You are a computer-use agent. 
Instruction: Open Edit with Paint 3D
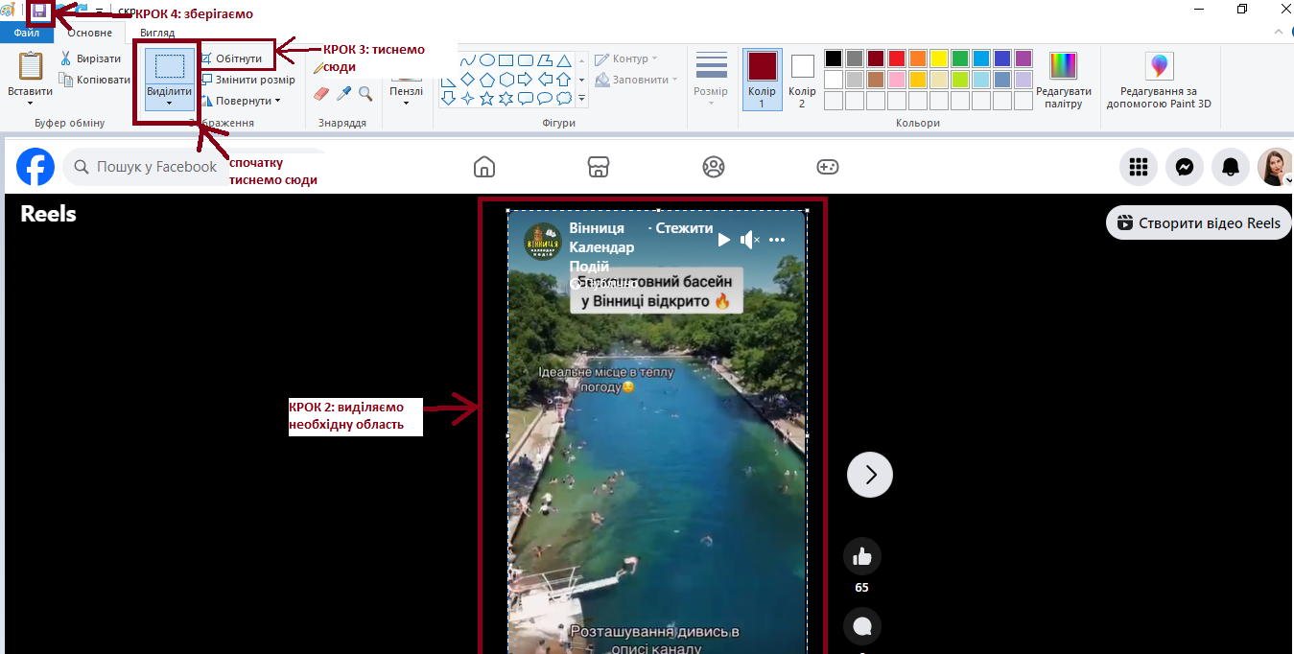[x=1159, y=80]
